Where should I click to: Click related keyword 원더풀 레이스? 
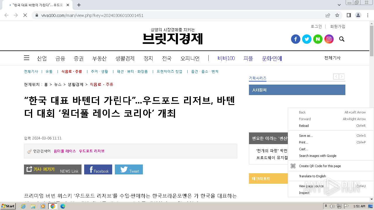[x=65, y=151]
